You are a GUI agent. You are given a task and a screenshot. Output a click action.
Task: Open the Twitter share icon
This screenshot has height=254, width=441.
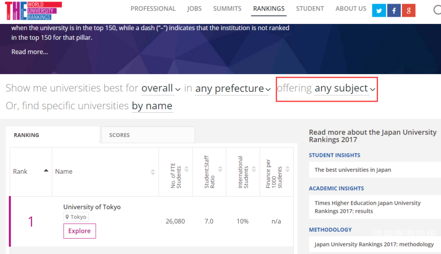click(x=379, y=11)
